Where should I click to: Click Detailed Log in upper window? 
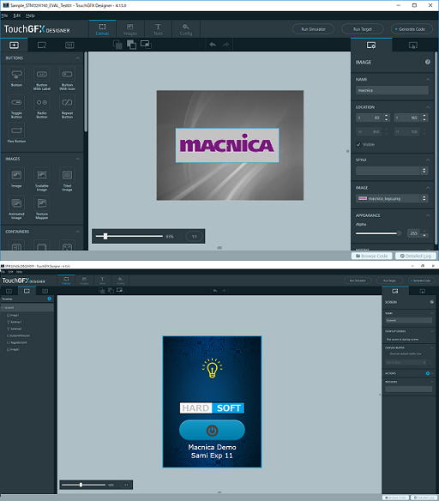(416, 256)
